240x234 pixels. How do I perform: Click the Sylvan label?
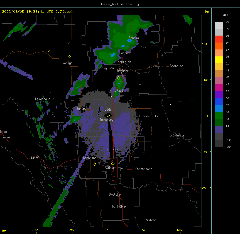pyautogui.click(x=109, y=68)
